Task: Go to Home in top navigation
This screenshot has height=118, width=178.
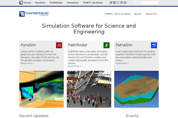Action: tap(28, 3)
